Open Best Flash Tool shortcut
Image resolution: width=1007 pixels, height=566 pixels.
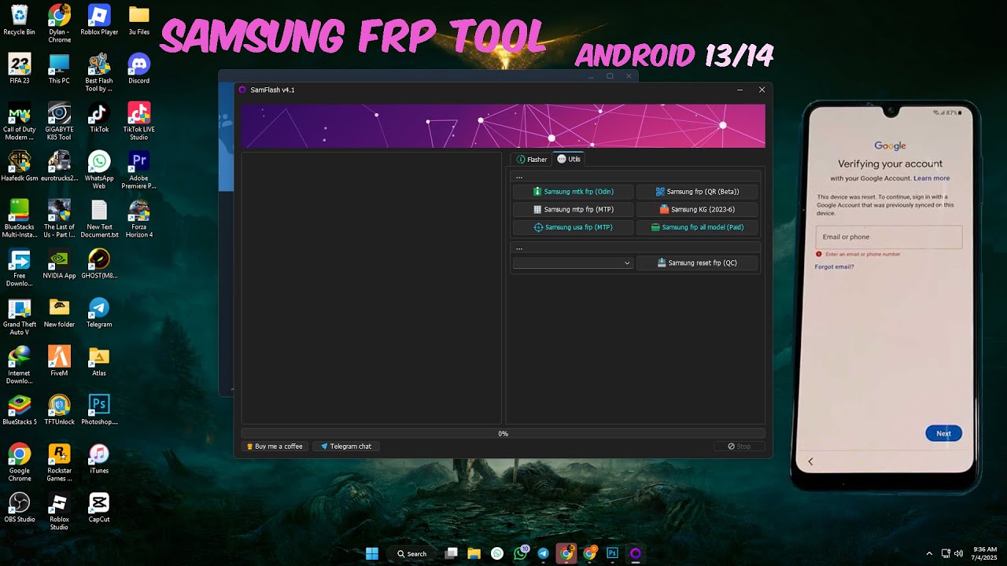[99, 72]
